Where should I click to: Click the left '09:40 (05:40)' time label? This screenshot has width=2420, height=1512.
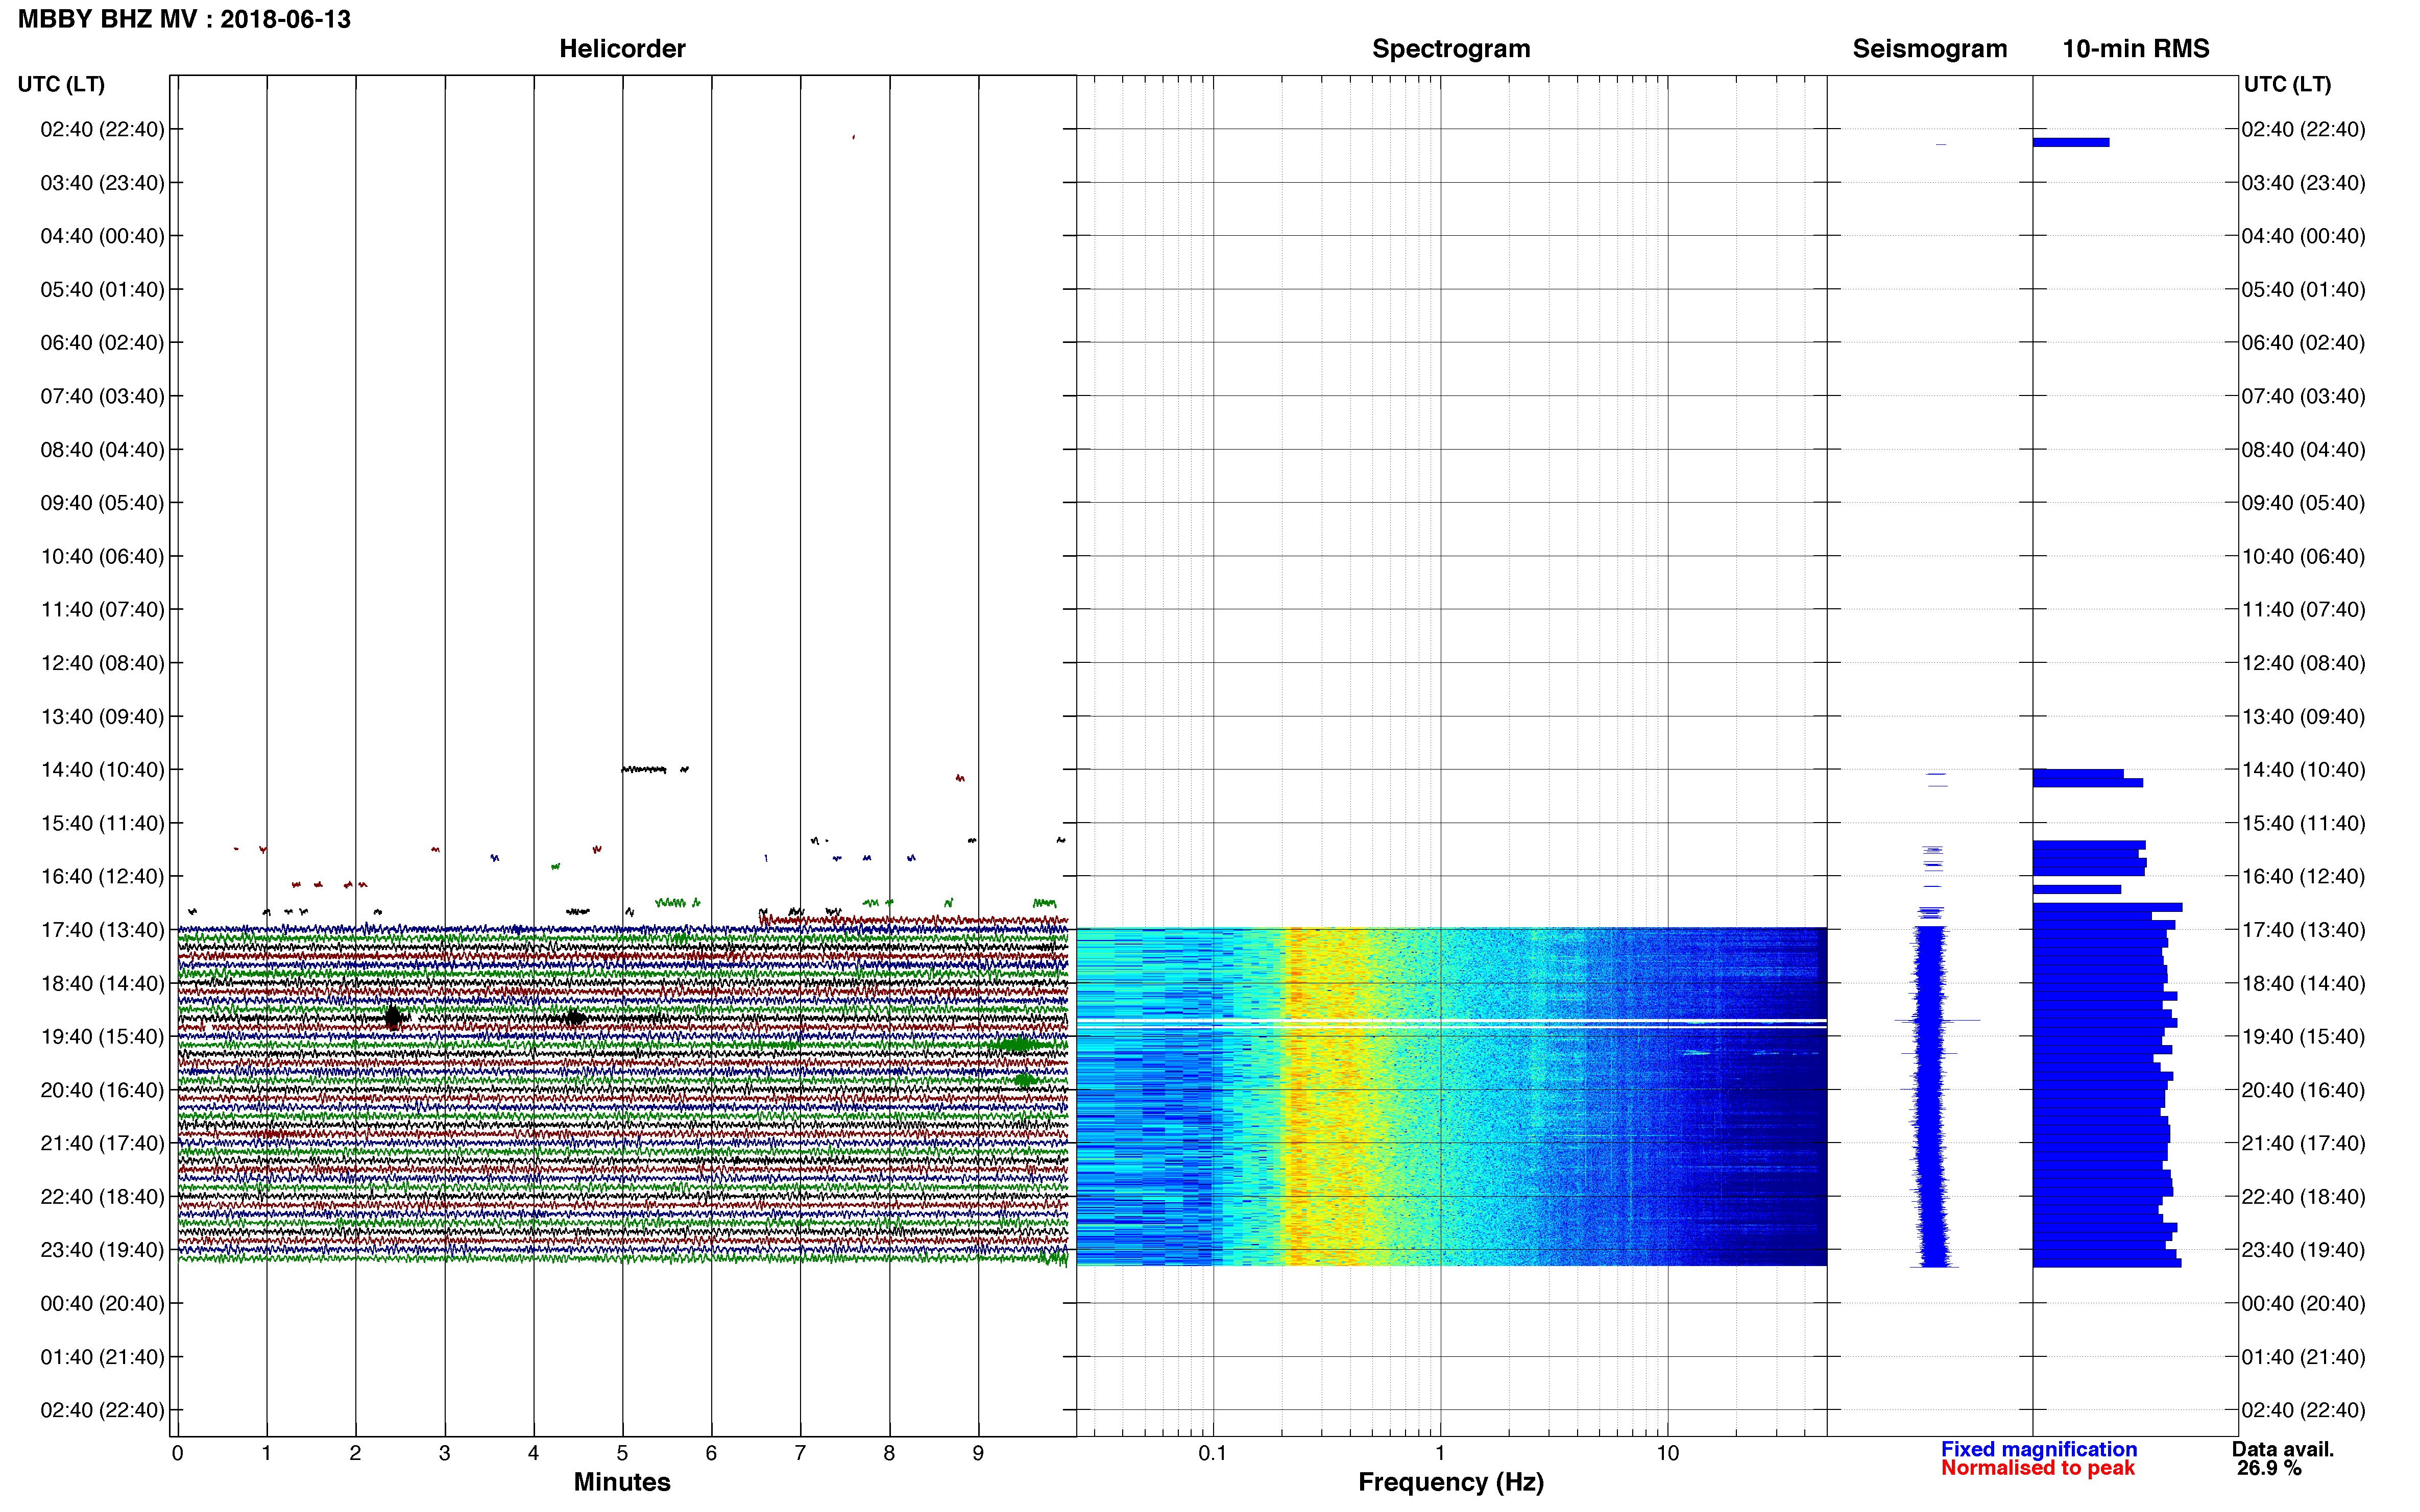click(x=102, y=503)
